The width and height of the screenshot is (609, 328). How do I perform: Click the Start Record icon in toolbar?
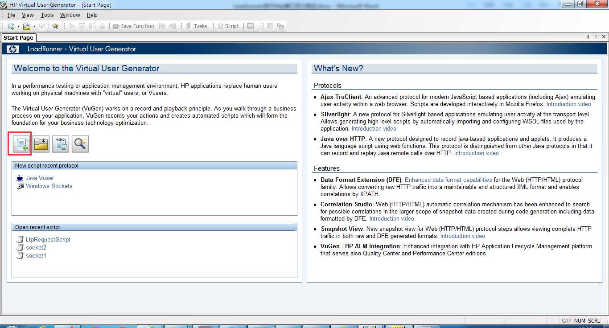[x=102, y=26]
